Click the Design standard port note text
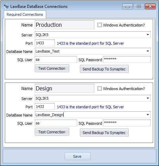This screenshot has width=159, height=166. tap(91, 107)
